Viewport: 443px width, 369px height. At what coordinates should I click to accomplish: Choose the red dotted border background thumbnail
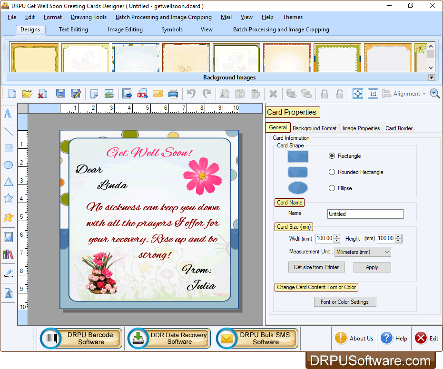pyautogui.click(x=287, y=58)
